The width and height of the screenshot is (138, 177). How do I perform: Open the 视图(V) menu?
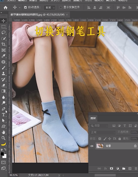99,1
